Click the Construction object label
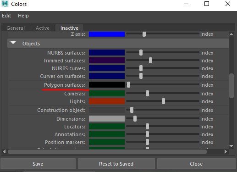The image size is (237, 172). tap(61, 110)
